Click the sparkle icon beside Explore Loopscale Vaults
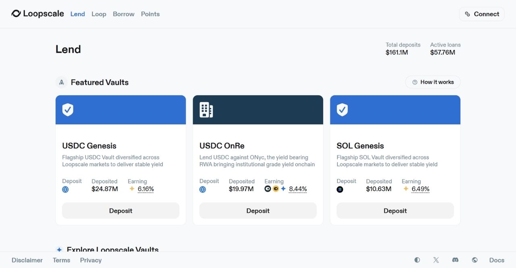The width and height of the screenshot is (516, 268). tap(59, 249)
